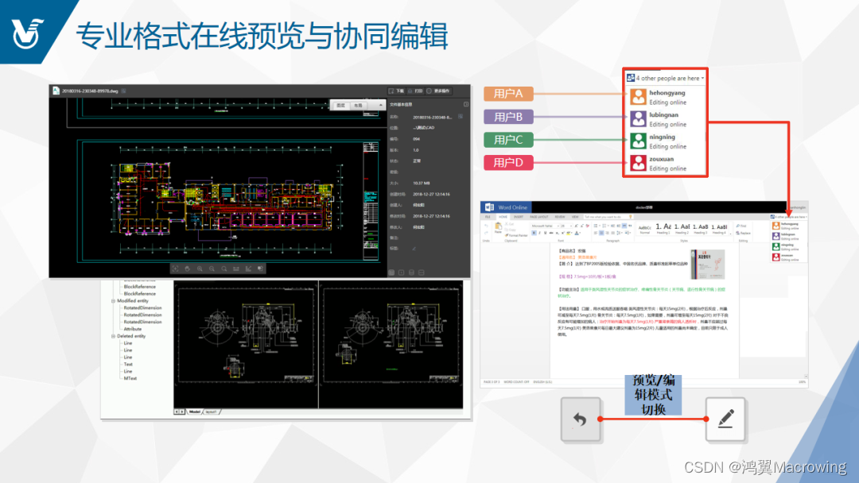This screenshot has height=483, width=859.
Task: Toggle Italic formatting in Word Online
Action: 539,233
